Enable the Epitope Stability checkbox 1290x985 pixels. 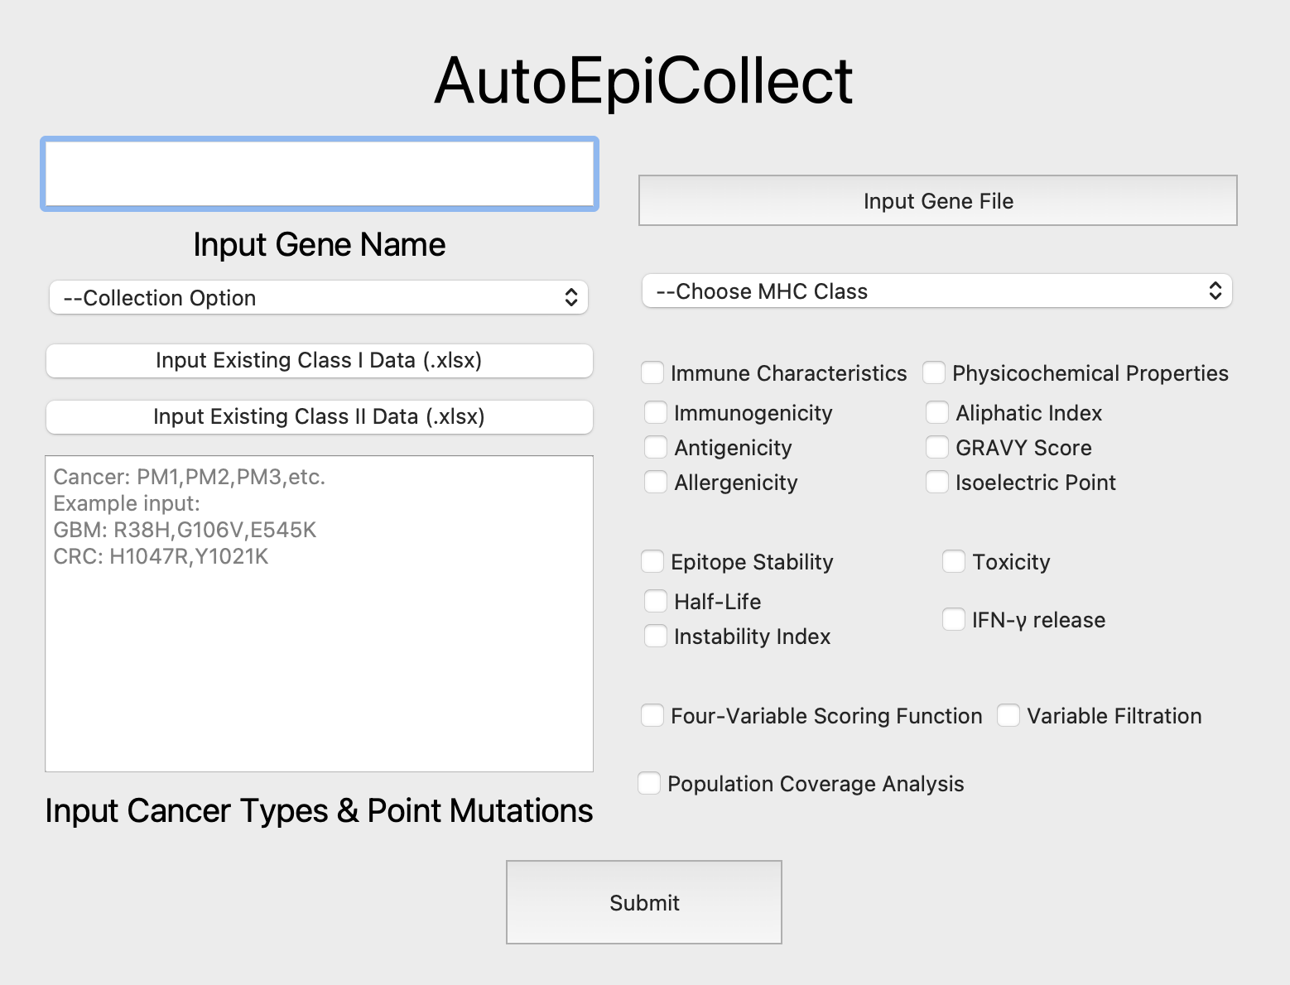[x=652, y=561]
